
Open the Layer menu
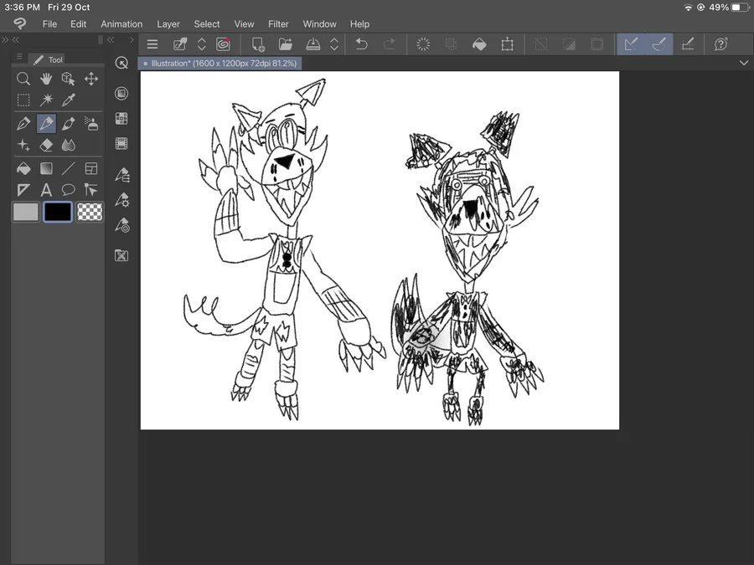pos(168,24)
